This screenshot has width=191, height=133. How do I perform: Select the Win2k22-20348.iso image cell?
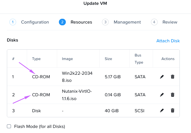77,77
